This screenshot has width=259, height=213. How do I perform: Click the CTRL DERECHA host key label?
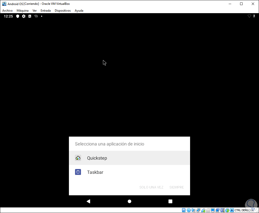coord(244,210)
